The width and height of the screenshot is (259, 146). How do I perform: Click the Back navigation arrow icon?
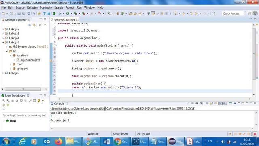[196, 13]
